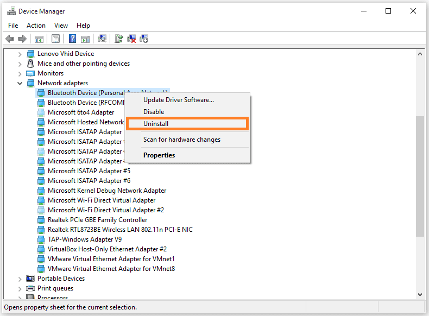This screenshot has height=316, width=429.
Task: Click the Disable device toolbar icon (down arrow)
Action: (144, 39)
